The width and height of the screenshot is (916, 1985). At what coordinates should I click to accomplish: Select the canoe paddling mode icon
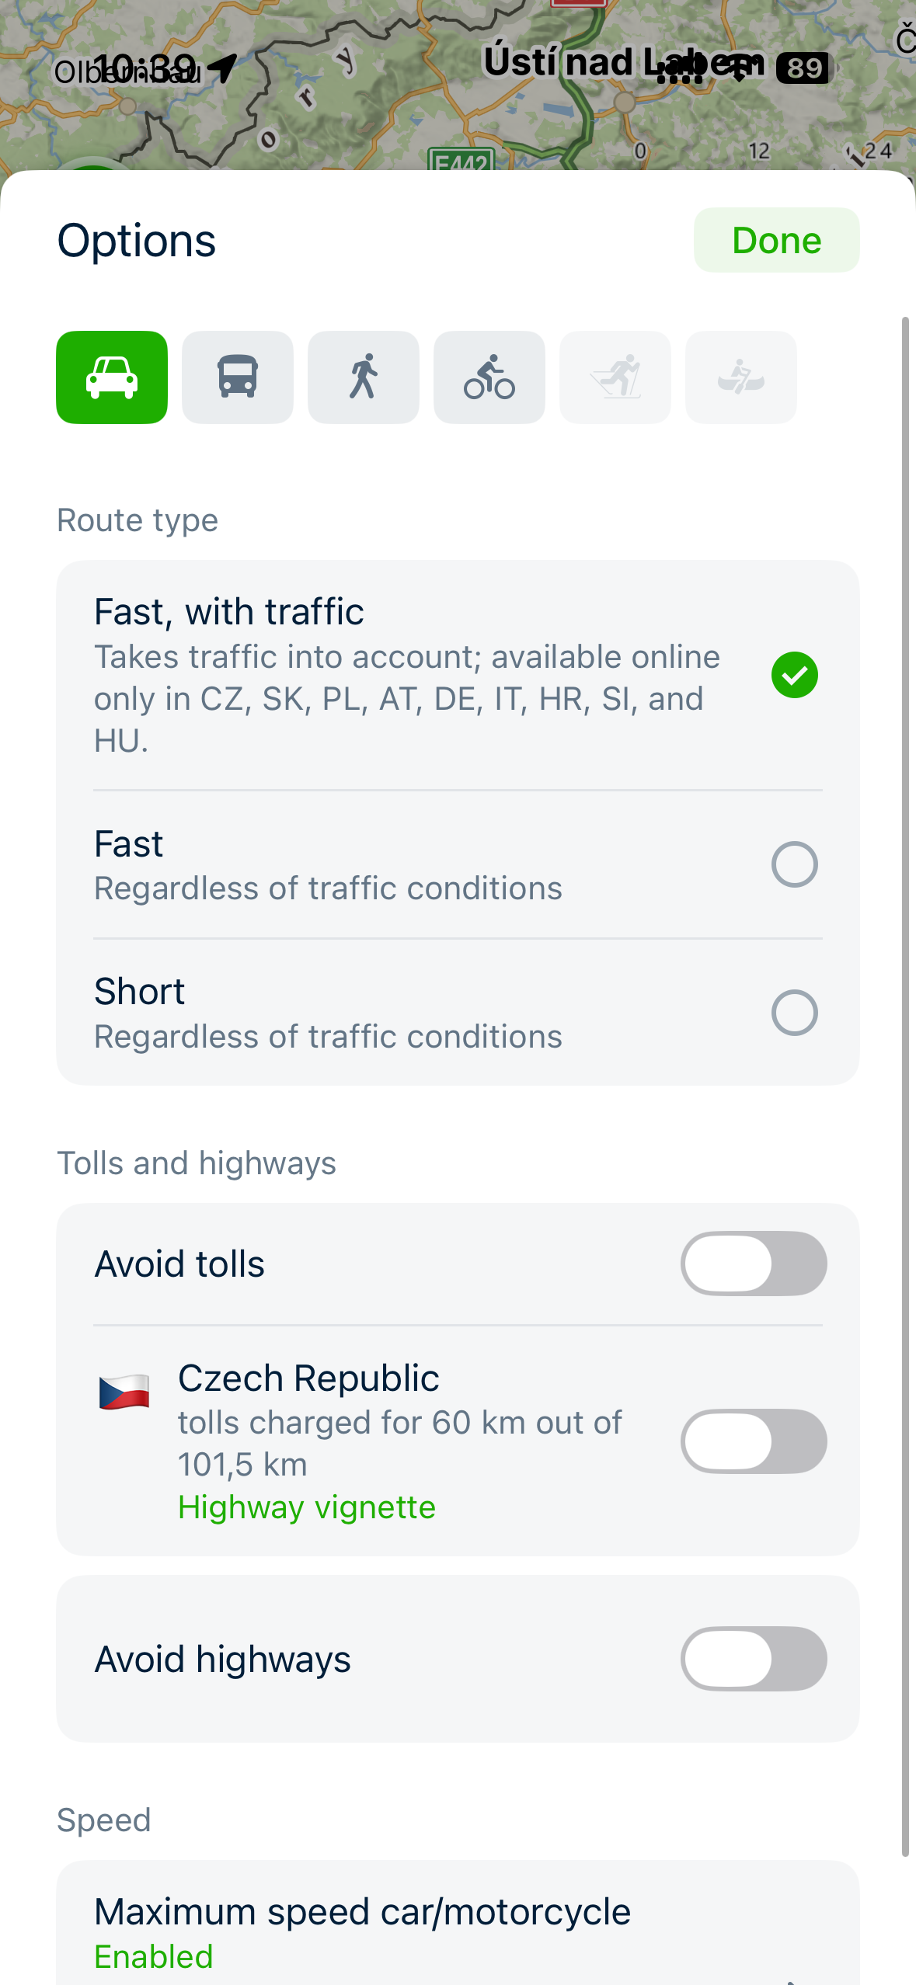pyautogui.click(x=741, y=377)
